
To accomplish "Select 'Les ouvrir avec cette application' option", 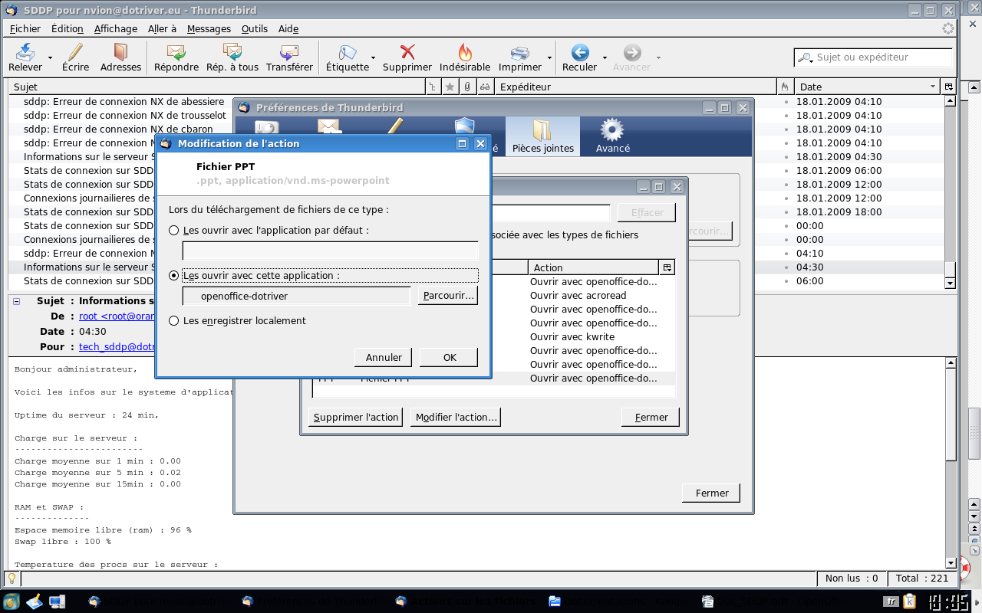I will pos(174,276).
